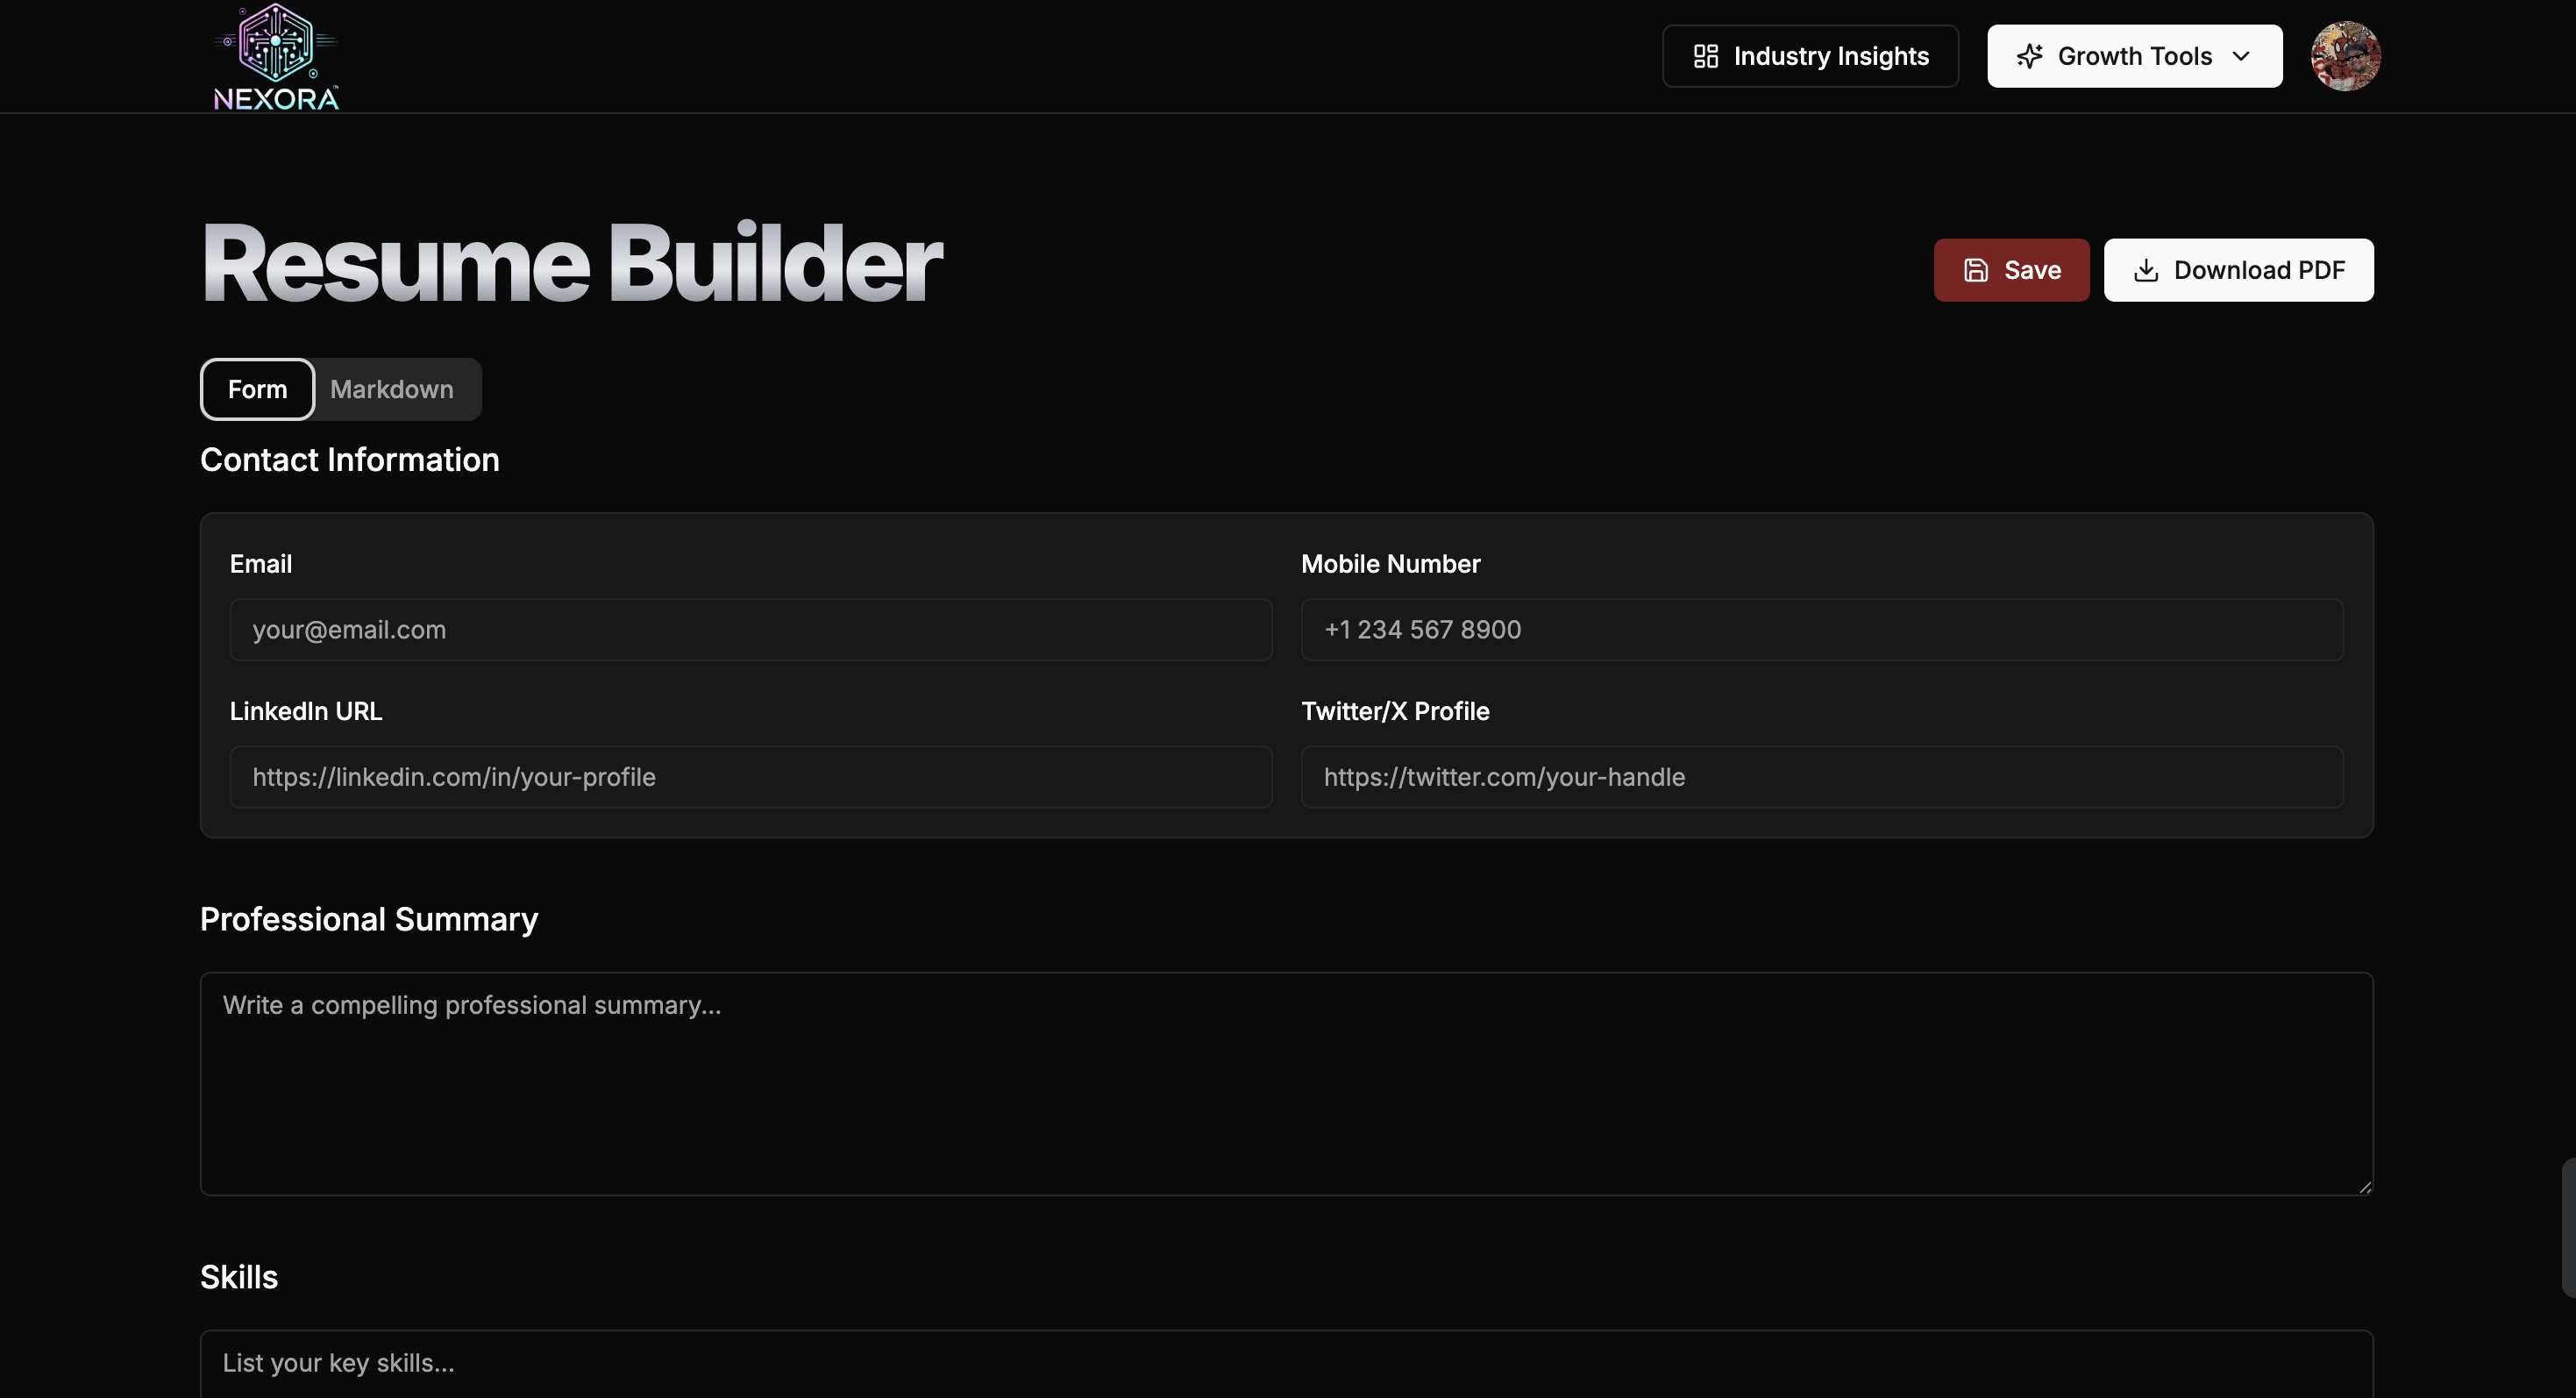Click the Professional Summary text area
Viewport: 2576px width, 1398px height.
pos(1286,1084)
